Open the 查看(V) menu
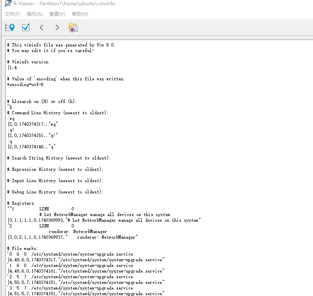The height and width of the screenshot is (296, 313). (57, 14)
